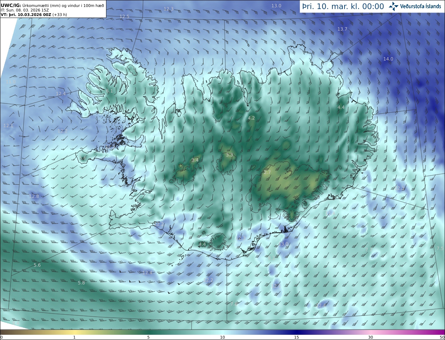Click the 50 tick label on the color scale
This screenshot has height=340, width=445.
click(x=442, y=337)
